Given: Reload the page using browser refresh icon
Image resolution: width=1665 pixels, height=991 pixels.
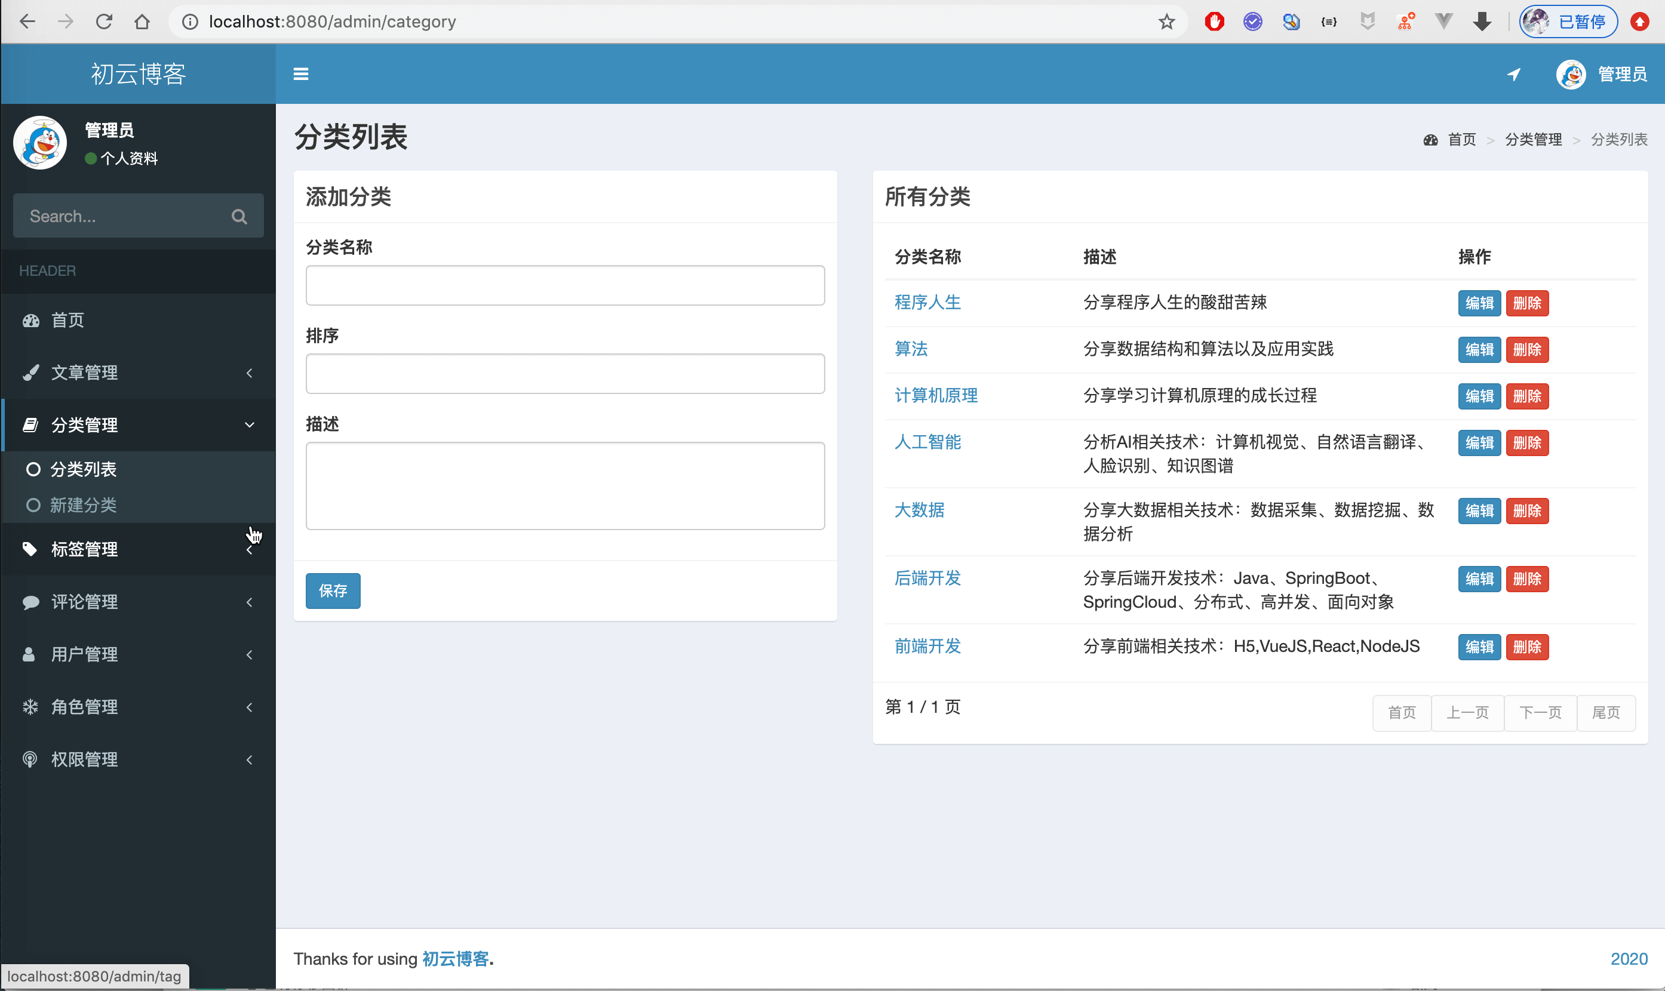Looking at the screenshot, I should point(103,22).
